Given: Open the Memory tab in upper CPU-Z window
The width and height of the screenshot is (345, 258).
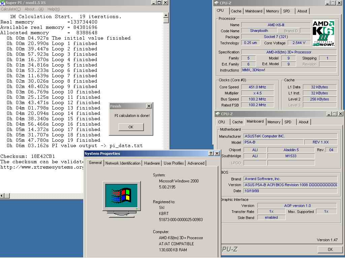Looking at the screenshot, I should click(x=272, y=11).
